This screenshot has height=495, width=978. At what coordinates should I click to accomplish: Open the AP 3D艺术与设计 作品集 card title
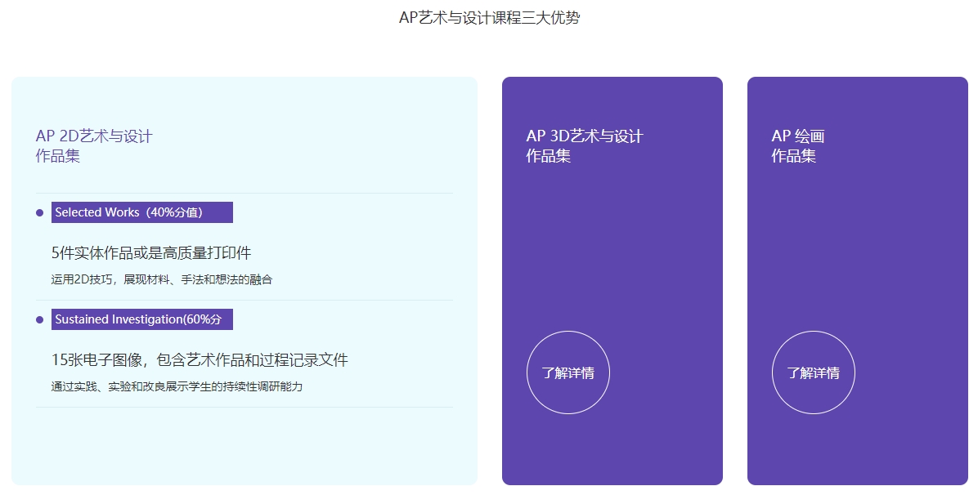(x=585, y=145)
